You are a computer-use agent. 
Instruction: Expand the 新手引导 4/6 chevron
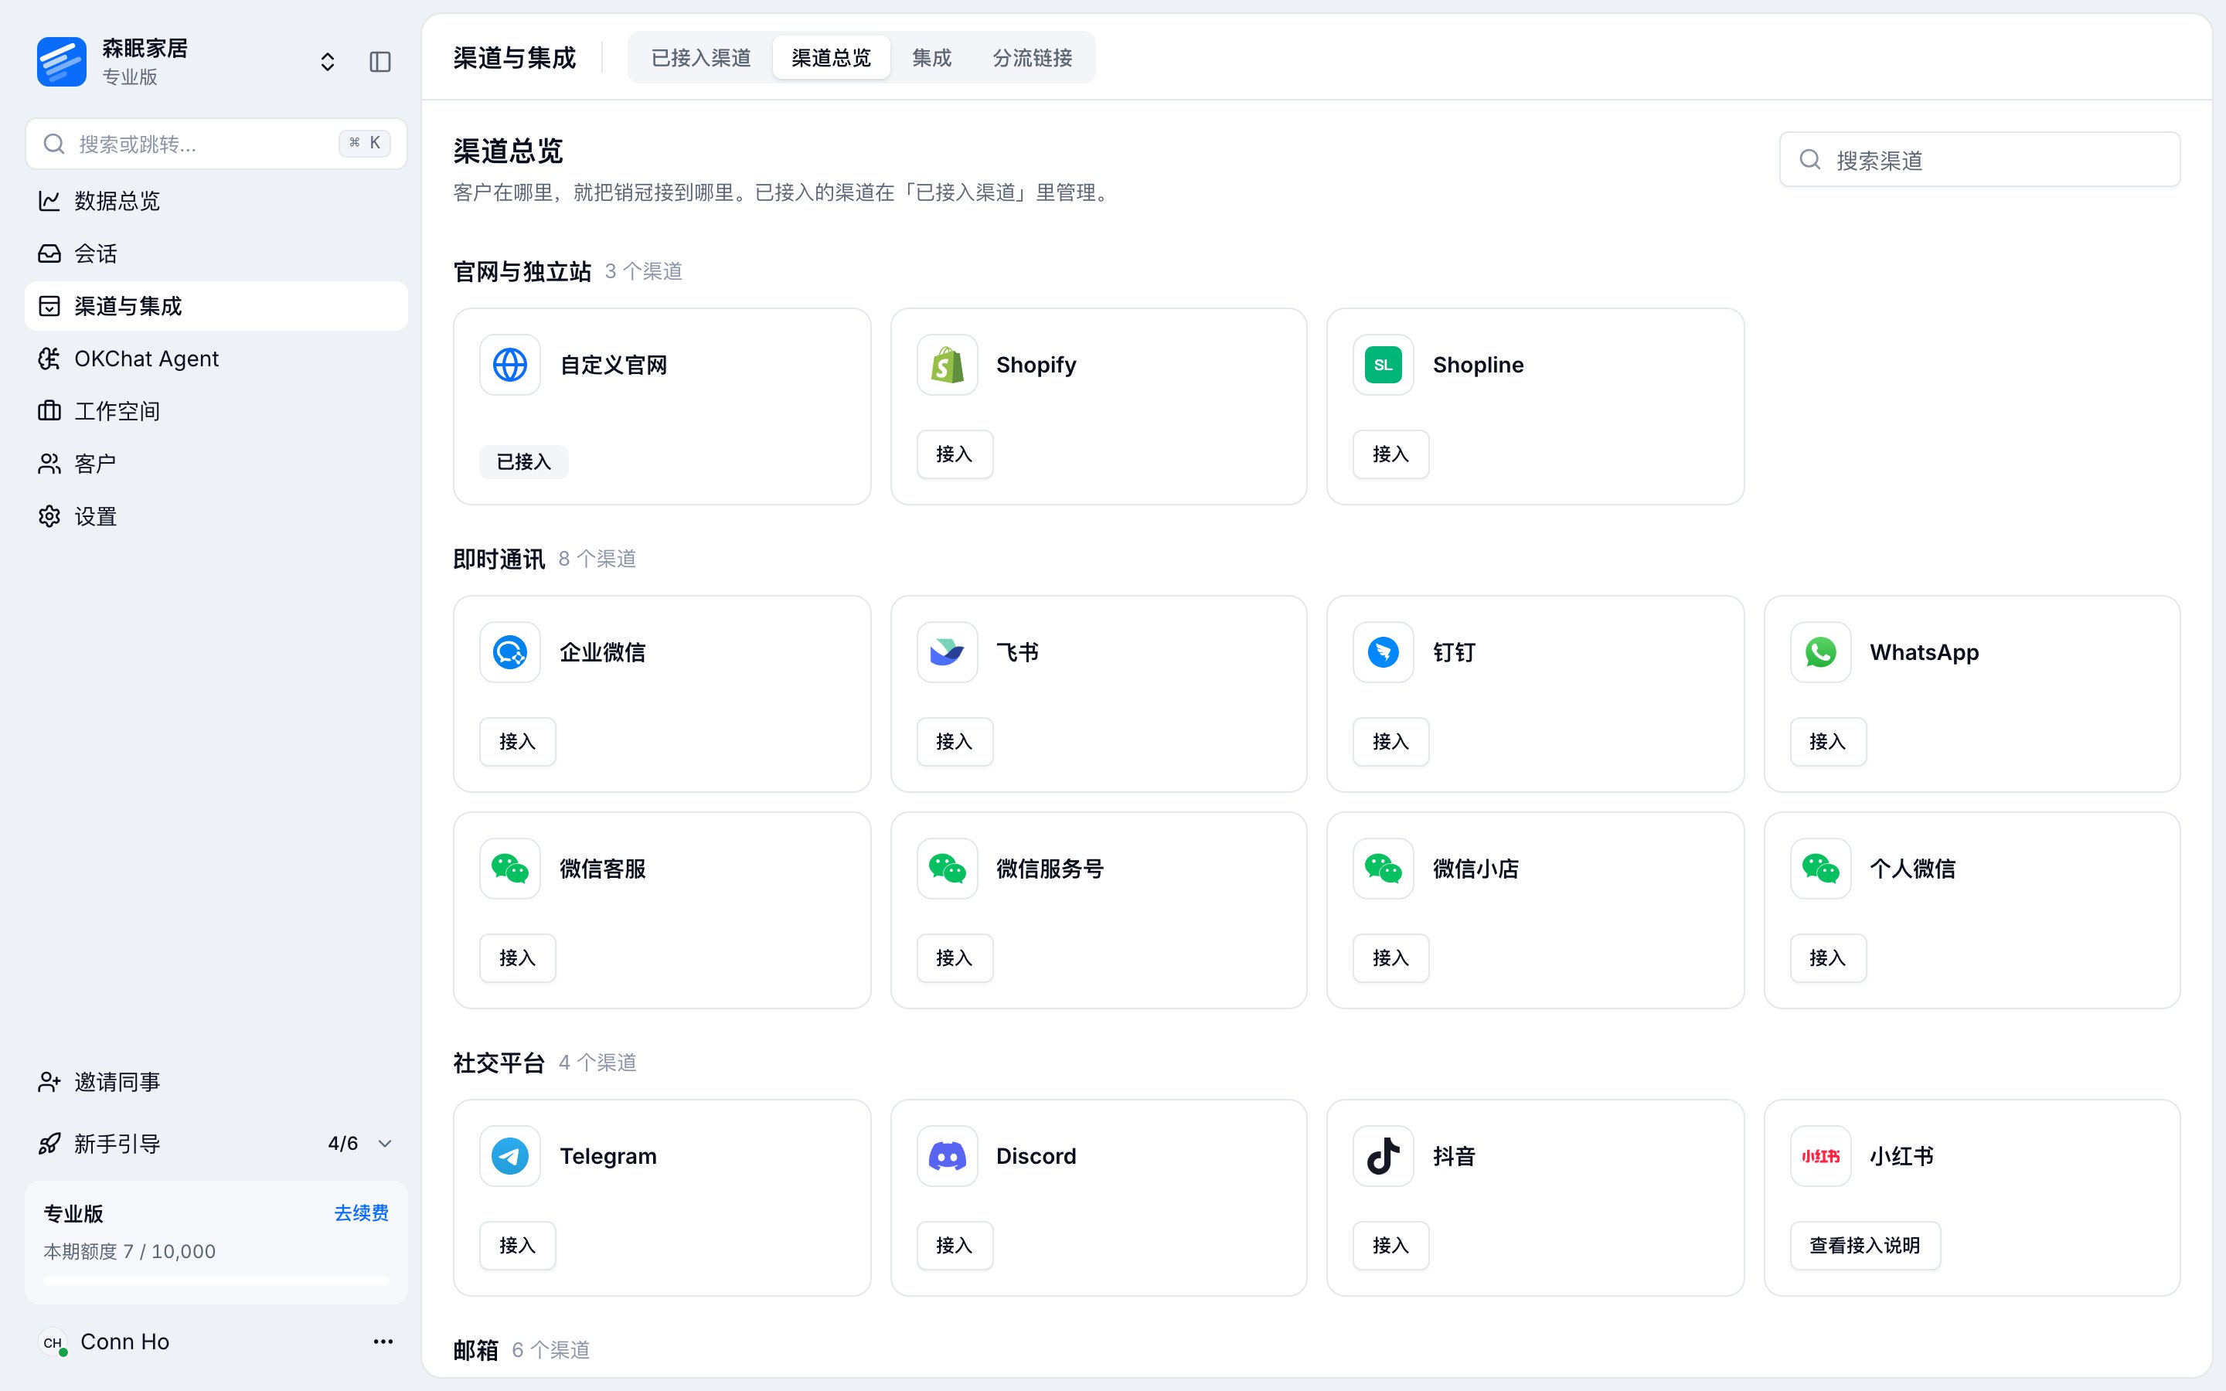pyautogui.click(x=386, y=1144)
